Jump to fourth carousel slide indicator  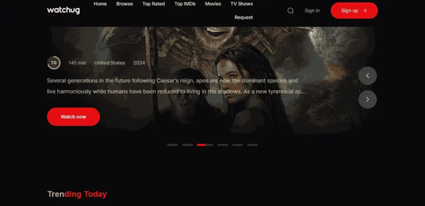222,145
